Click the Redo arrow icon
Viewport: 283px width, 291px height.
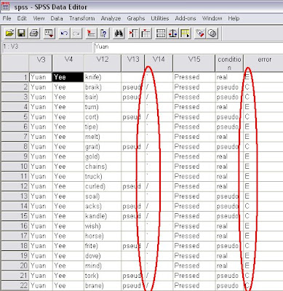(76, 33)
